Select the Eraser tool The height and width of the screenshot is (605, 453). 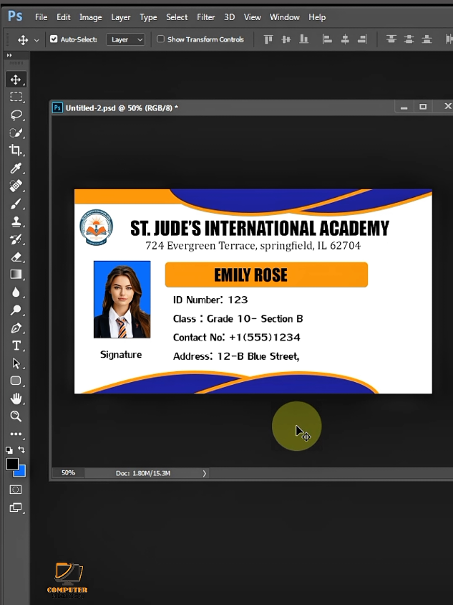[x=16, y=257]
